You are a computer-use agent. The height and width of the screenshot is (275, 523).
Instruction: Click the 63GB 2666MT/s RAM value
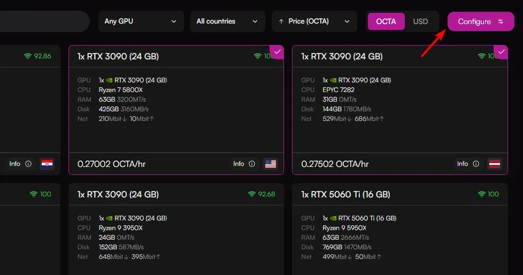coord(345,238)
